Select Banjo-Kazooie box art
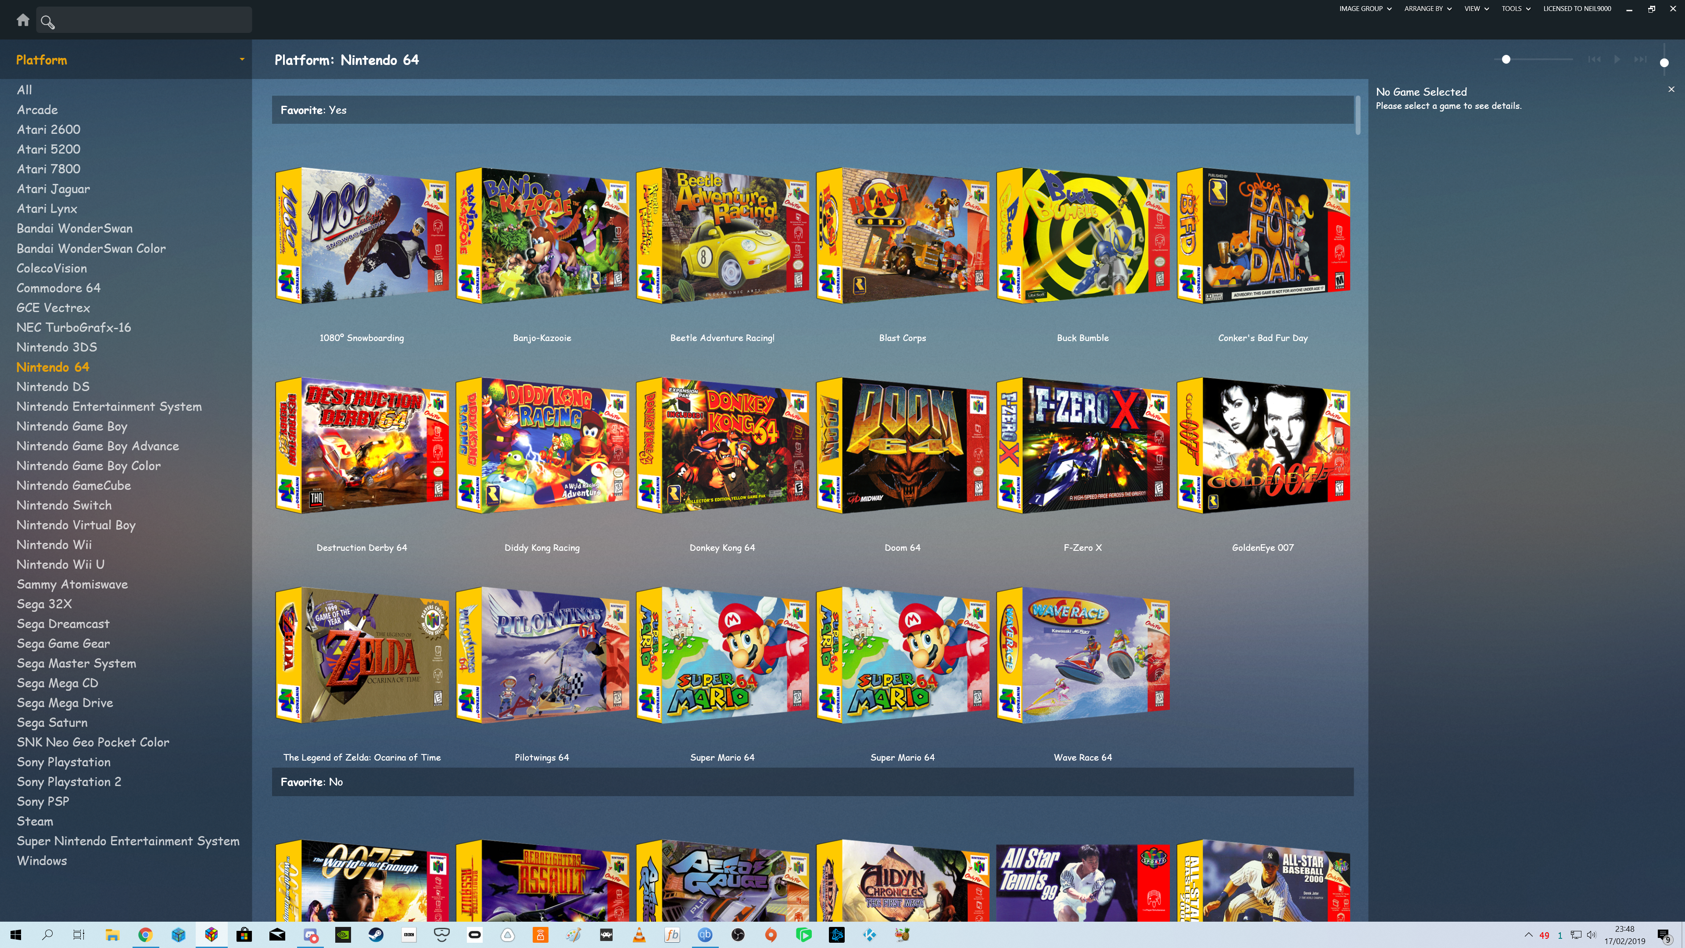 coord(542,236)
